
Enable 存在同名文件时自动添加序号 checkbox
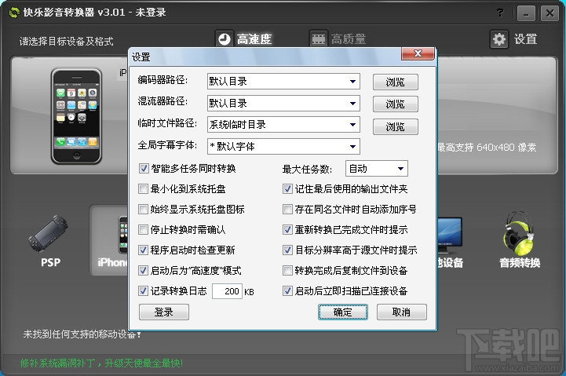[287, 210]
